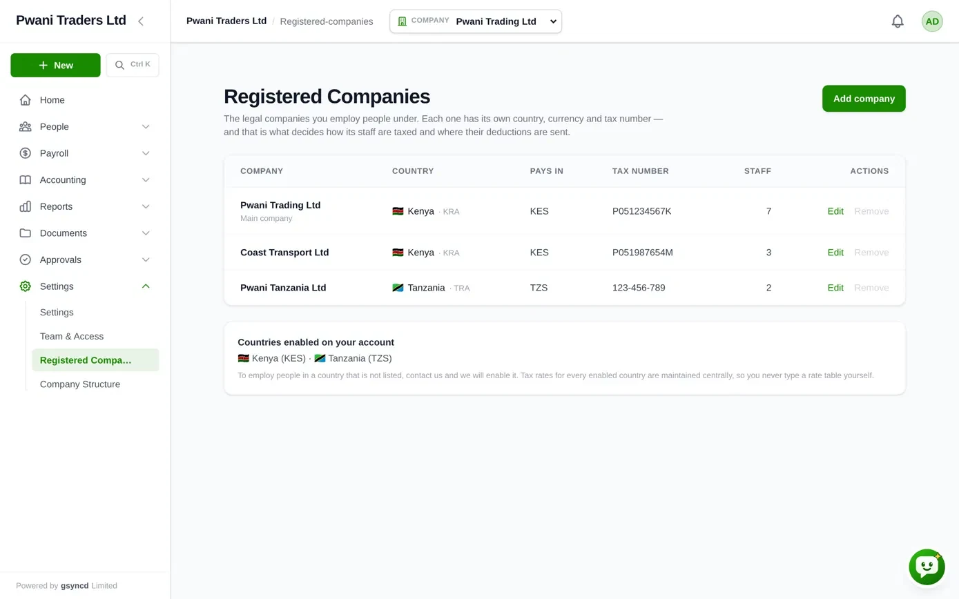Screen dimensions: 959x599
Task: Expand the Reports menu chevron
Action: 146,206
